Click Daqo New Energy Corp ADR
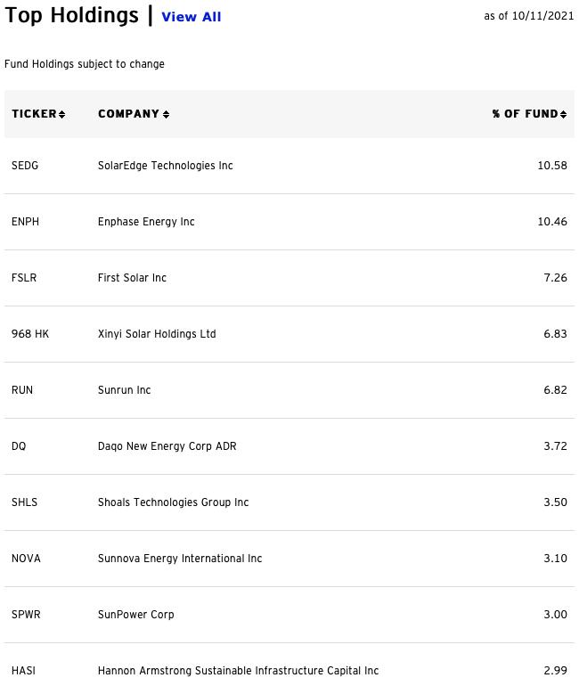This screenshot has width=579, height=694. click(167, 446)
